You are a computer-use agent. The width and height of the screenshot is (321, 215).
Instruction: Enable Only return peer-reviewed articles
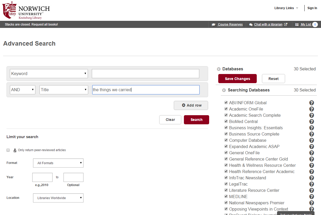click(x=8, y=150)
